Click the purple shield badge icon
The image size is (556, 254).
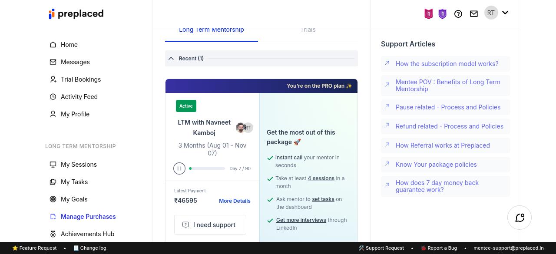(442, 14)
